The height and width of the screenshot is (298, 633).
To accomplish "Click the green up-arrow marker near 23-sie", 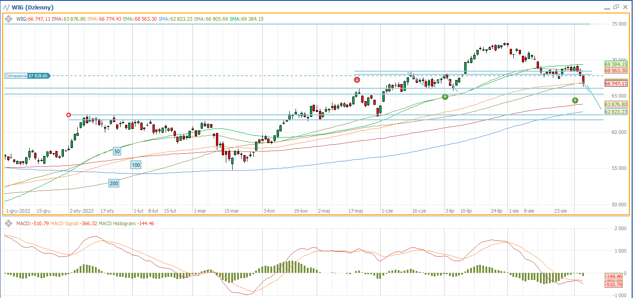I will pyautogui.click(x=575, y=100).
